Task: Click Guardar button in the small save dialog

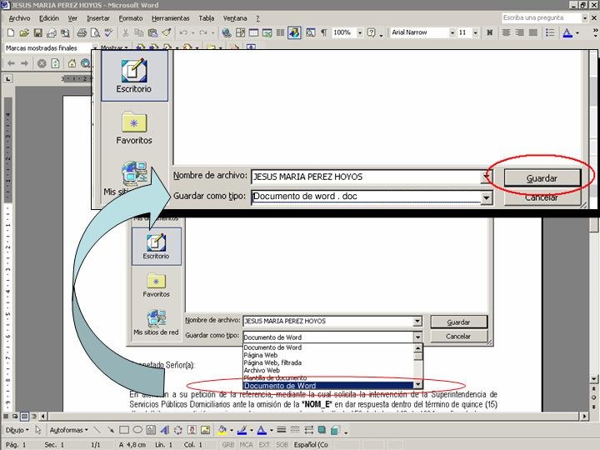Action: 459,322
